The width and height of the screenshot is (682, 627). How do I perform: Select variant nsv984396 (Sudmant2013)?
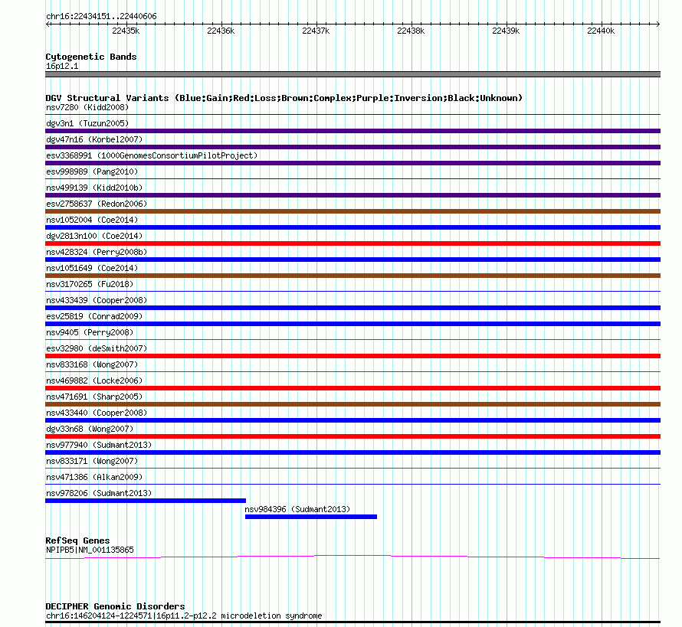pyautogui.click(x=297, y=509)
